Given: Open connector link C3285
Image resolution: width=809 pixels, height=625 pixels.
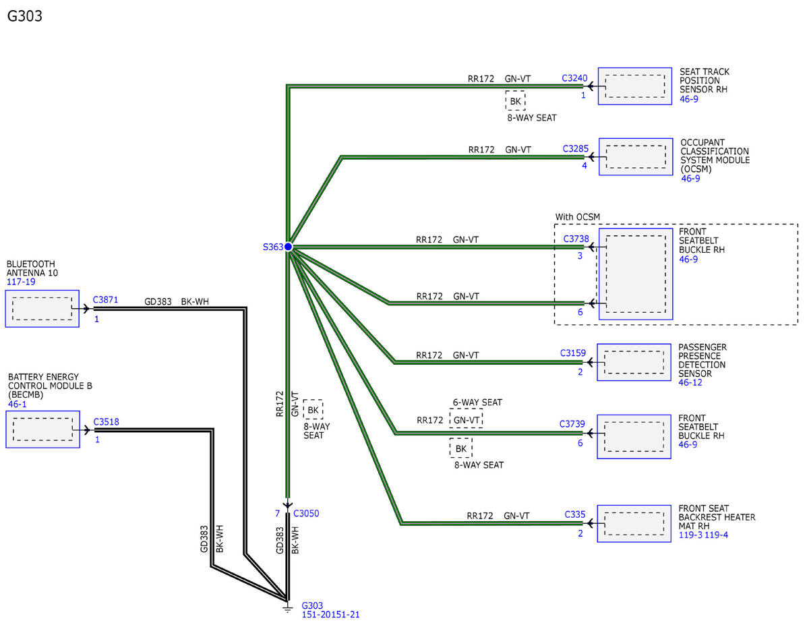Looking at the screenshot, I should [574, 149].
